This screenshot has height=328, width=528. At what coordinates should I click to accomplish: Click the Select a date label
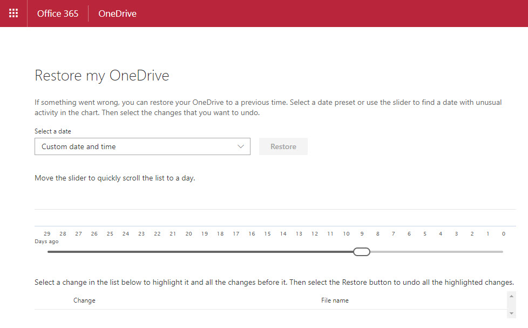(x=53, y=131)
